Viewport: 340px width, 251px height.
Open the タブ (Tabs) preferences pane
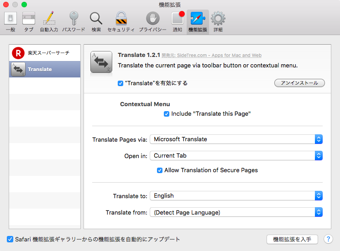tap(29, 22)
